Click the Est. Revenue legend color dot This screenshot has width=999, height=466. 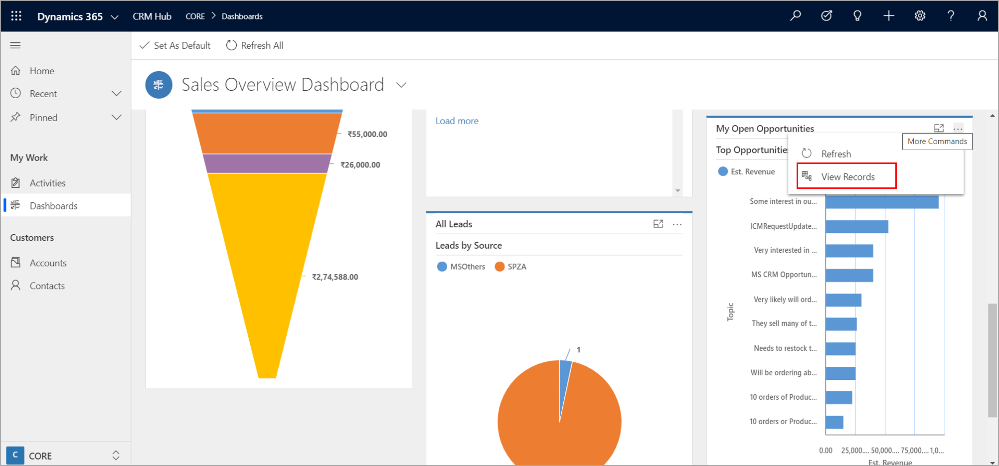[x=723, y=171]
